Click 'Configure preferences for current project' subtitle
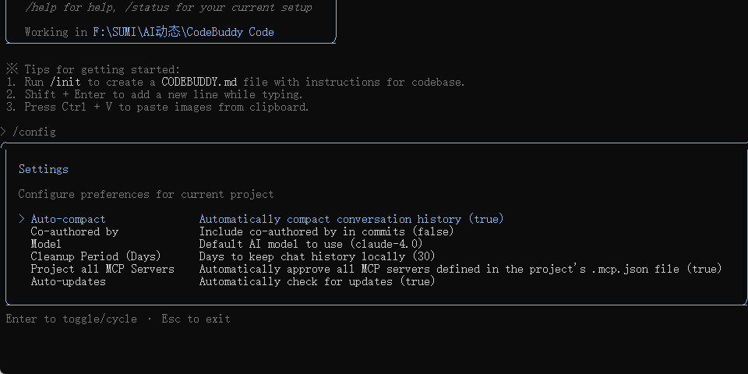 (x=146, y=194)
